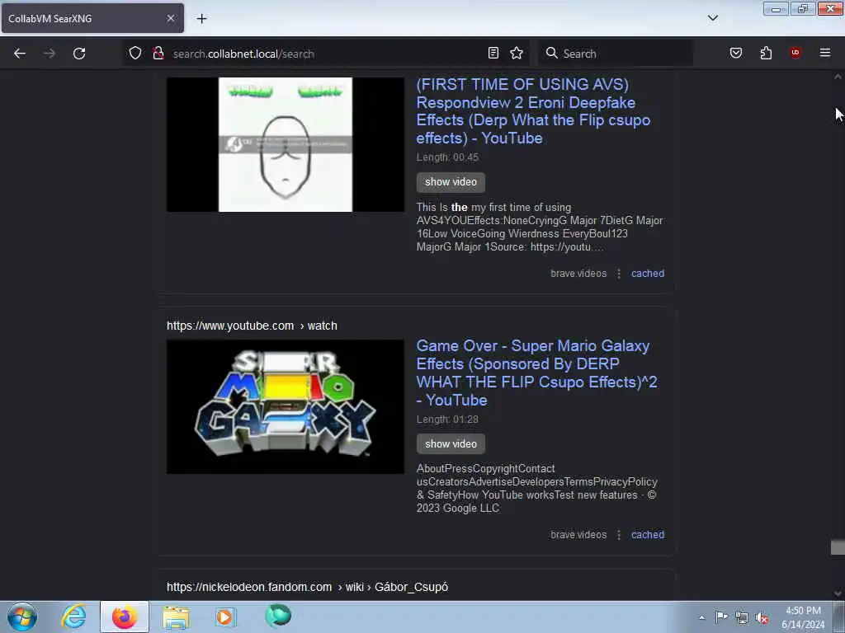
Task: List all tabs dropdown arrow
Action: (x=712, y=18)
